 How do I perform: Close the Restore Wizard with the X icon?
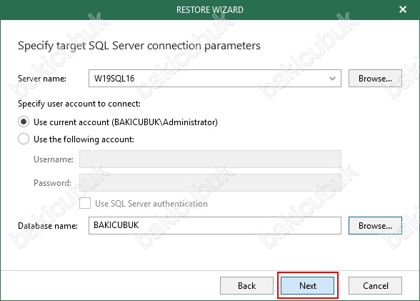403,9
